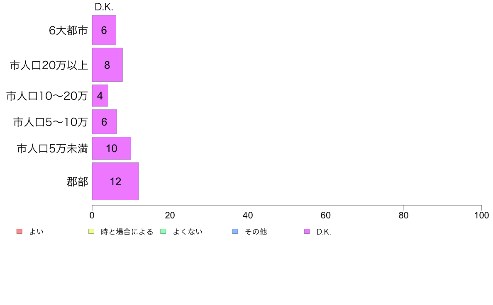Click the D.K. column header above the bars
Viewport: 493px width, 305px height.
(x=104, y=7)
